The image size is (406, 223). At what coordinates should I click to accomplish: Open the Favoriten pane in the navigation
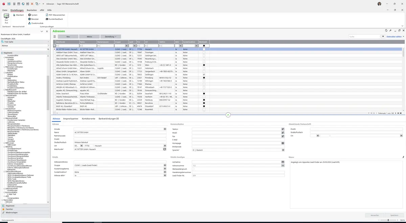[25, 209]
